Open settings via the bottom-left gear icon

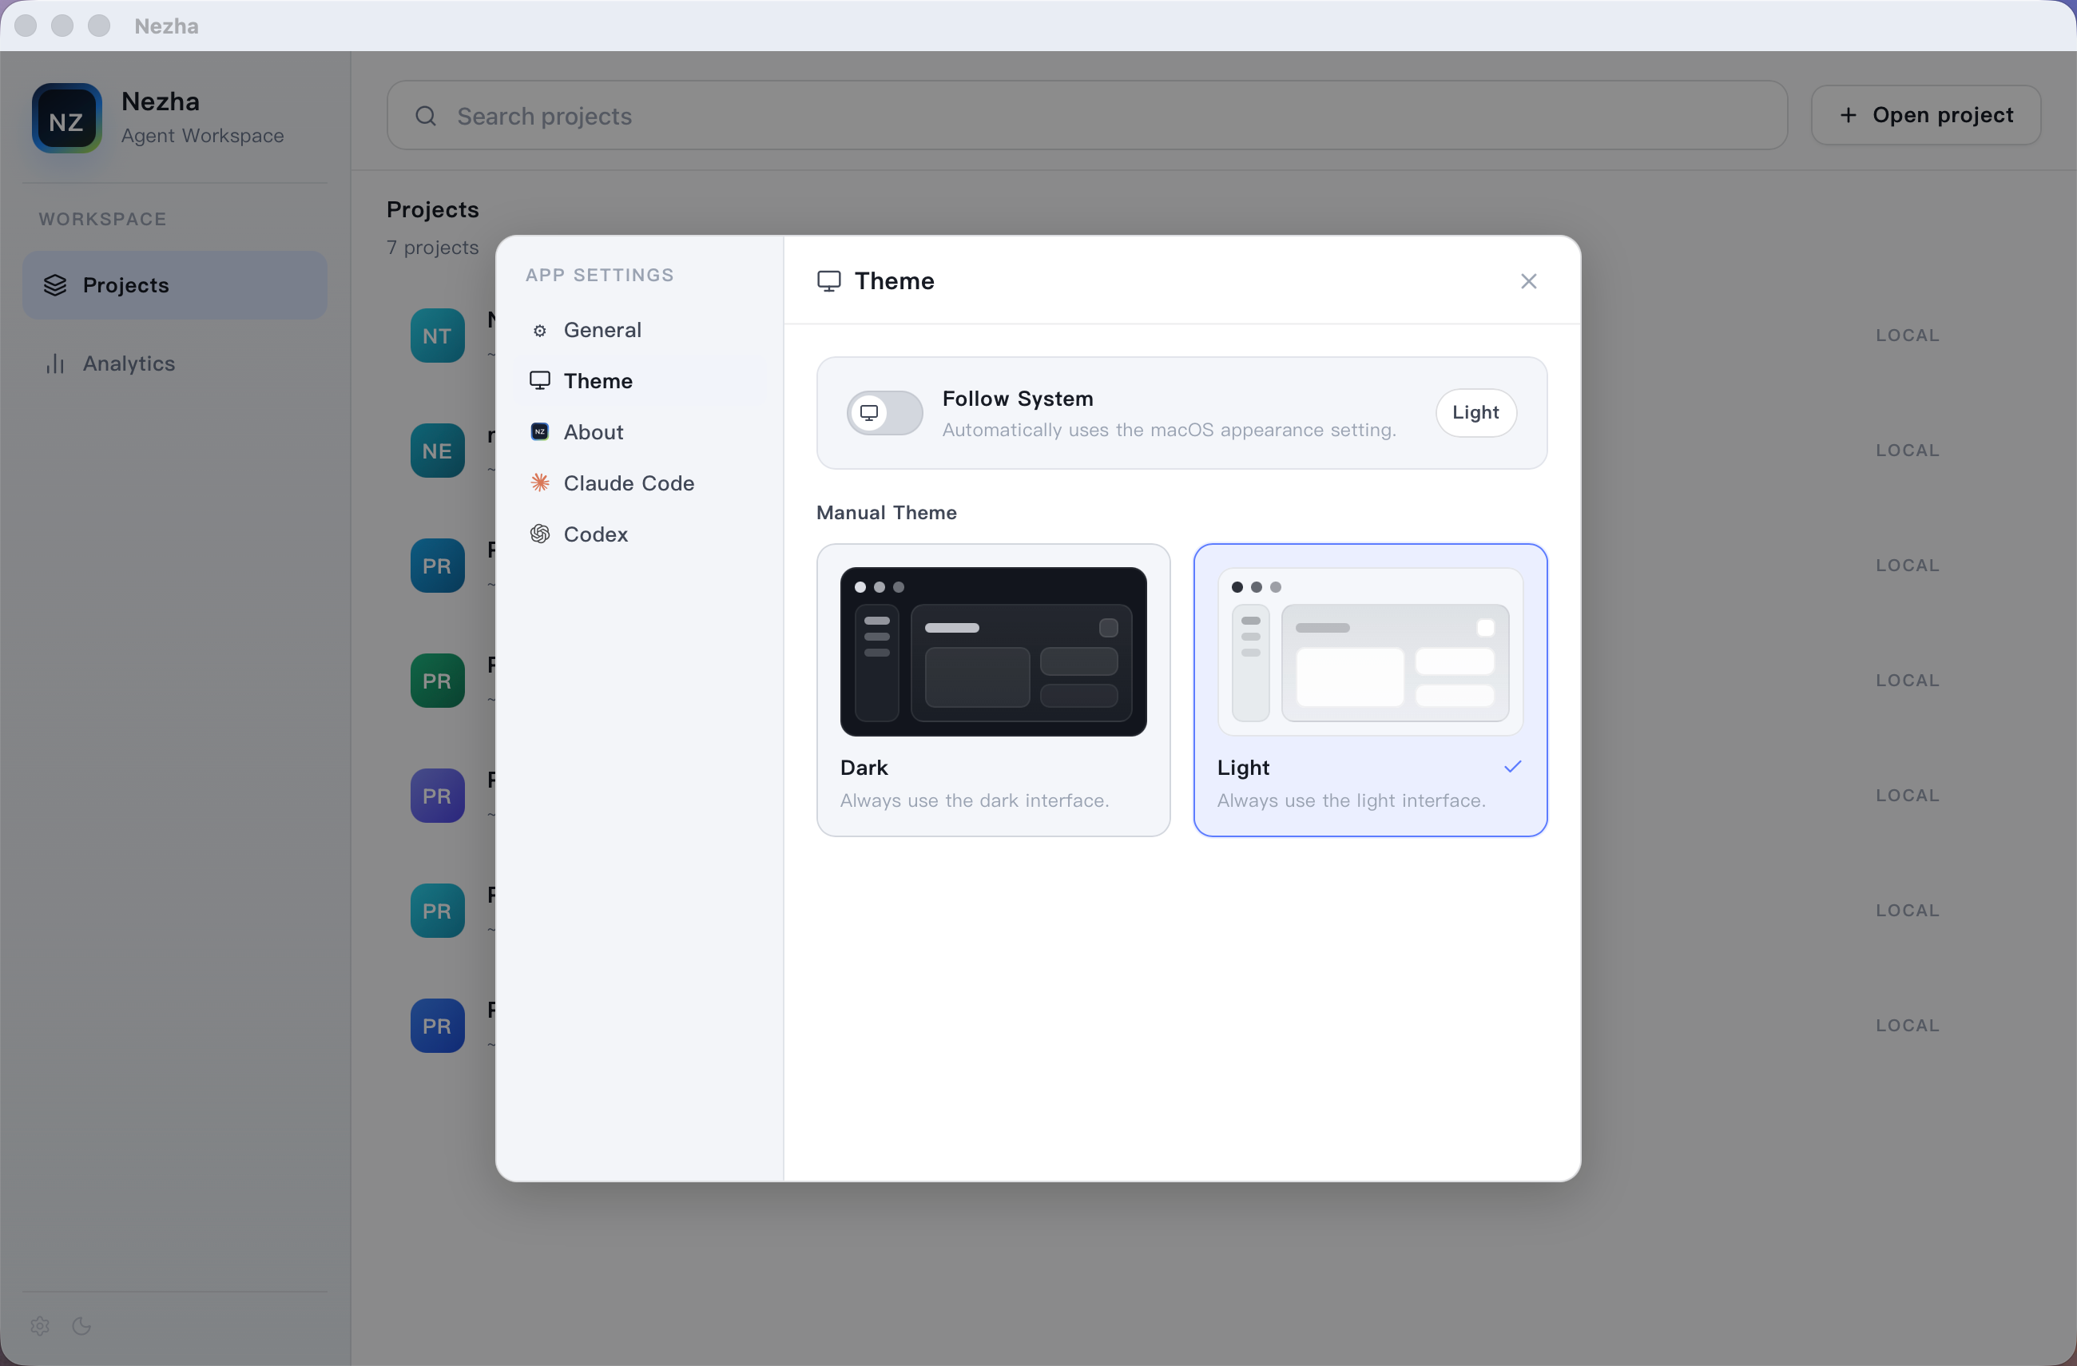click(x=38, y=1325)
